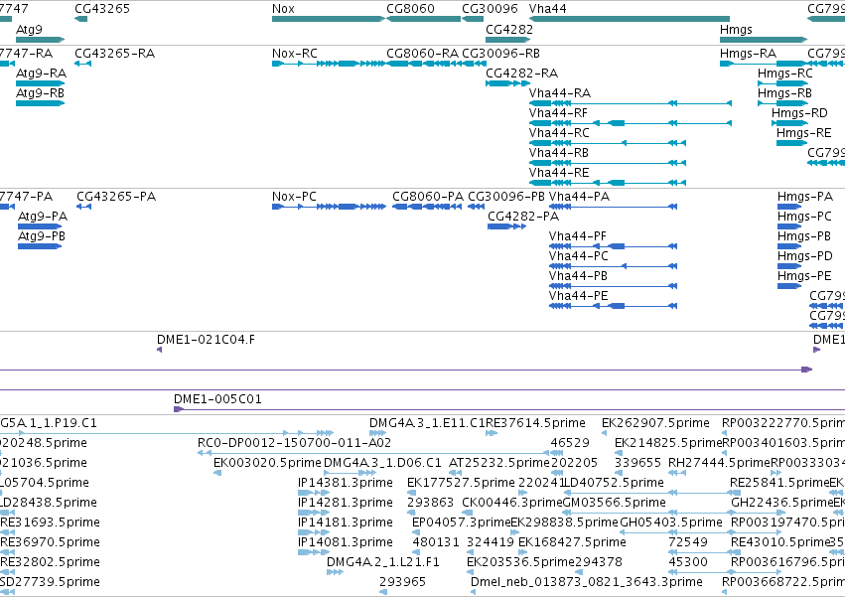The width and height of the screenshot is (845, 597).
Task: Select the Hmgs-PE protein feature
Action: click(x=789, y=286)
